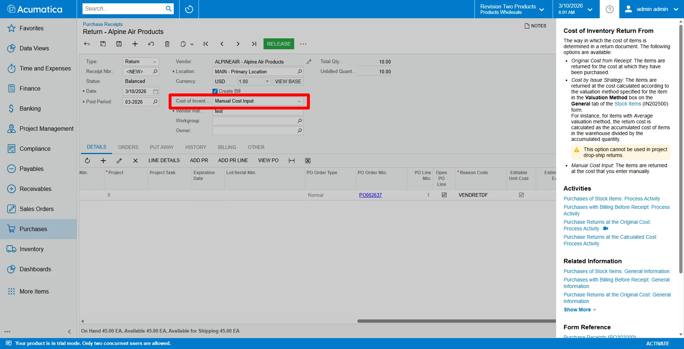Toggle the Editable Unit Cost checkbox
Image resolution: width=684 pixels, height=349 pixels.
(521, 195)
